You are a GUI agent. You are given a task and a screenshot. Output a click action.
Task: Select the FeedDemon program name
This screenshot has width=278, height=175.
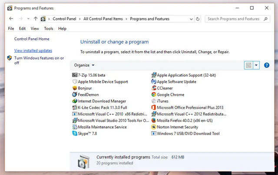click(x=88, y=94)
